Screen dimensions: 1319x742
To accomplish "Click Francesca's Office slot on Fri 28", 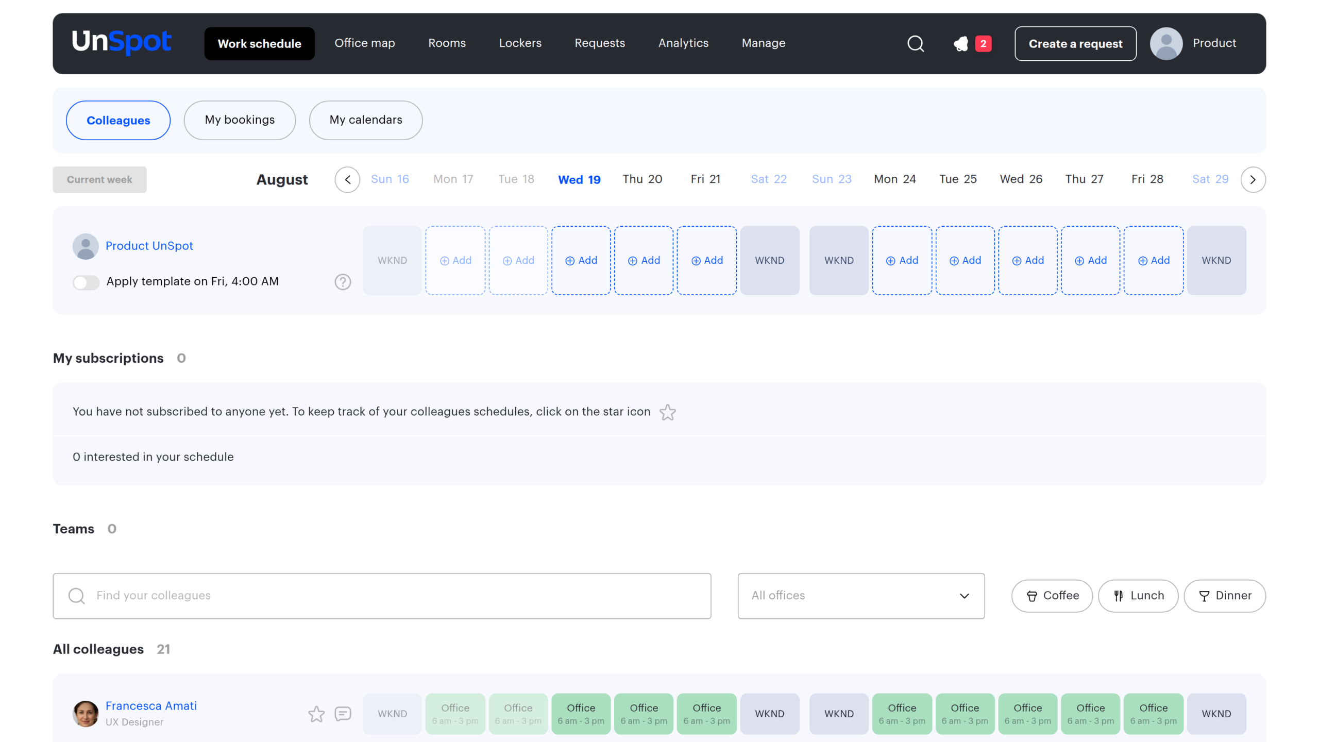I will (1154, 714).
